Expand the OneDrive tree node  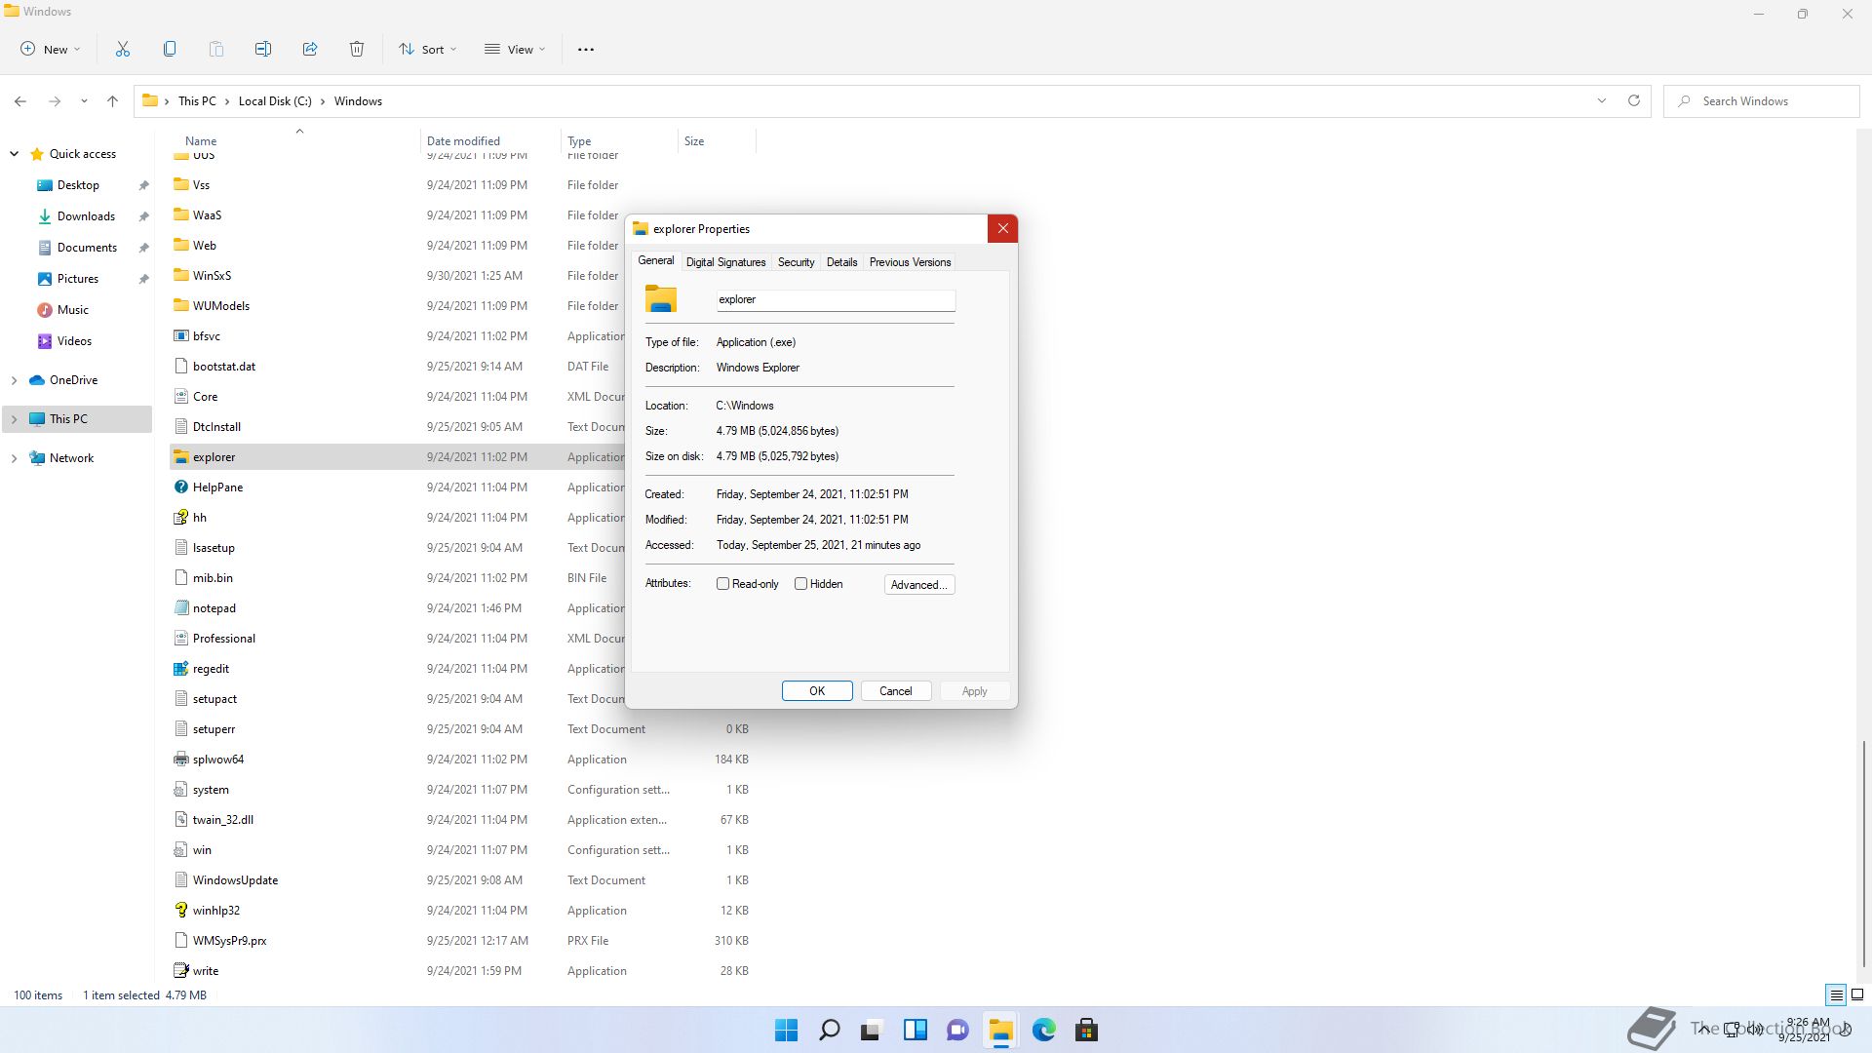(14, 380)
